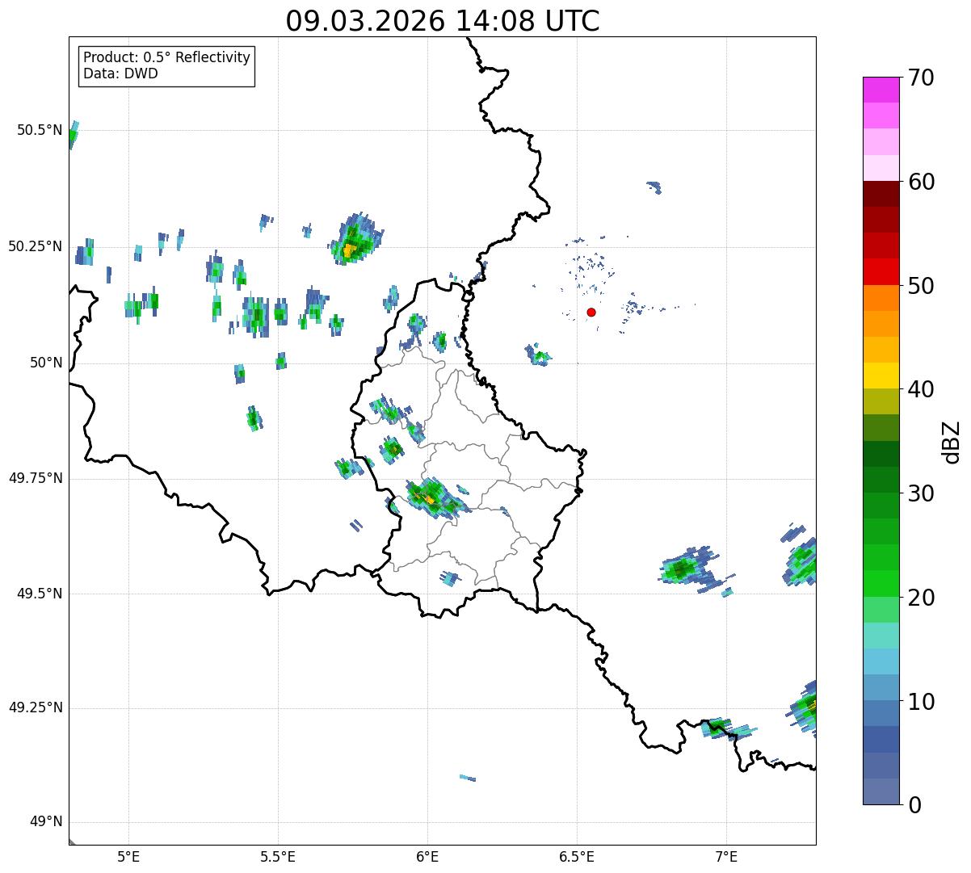Pick the yellow 40 dBZ colorbar swatch
This screenshot has height=873, width=971.
coord(881,376)
